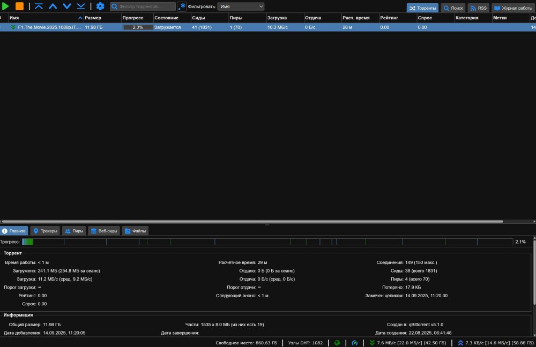Stop torrents with the orange square icon
The image size is (536, 347).
(x=19, y=6)
